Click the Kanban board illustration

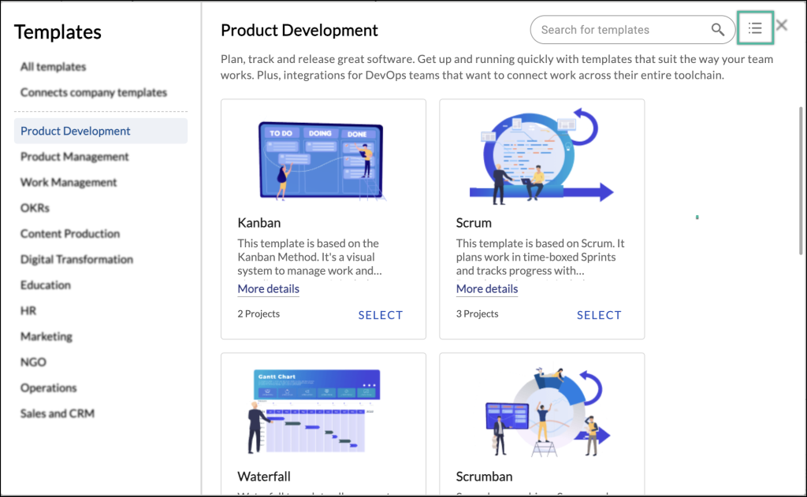pos(322,161)
